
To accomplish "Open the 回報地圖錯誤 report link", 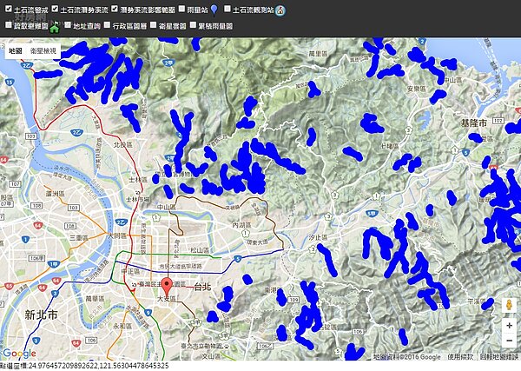I will point(499,357).
